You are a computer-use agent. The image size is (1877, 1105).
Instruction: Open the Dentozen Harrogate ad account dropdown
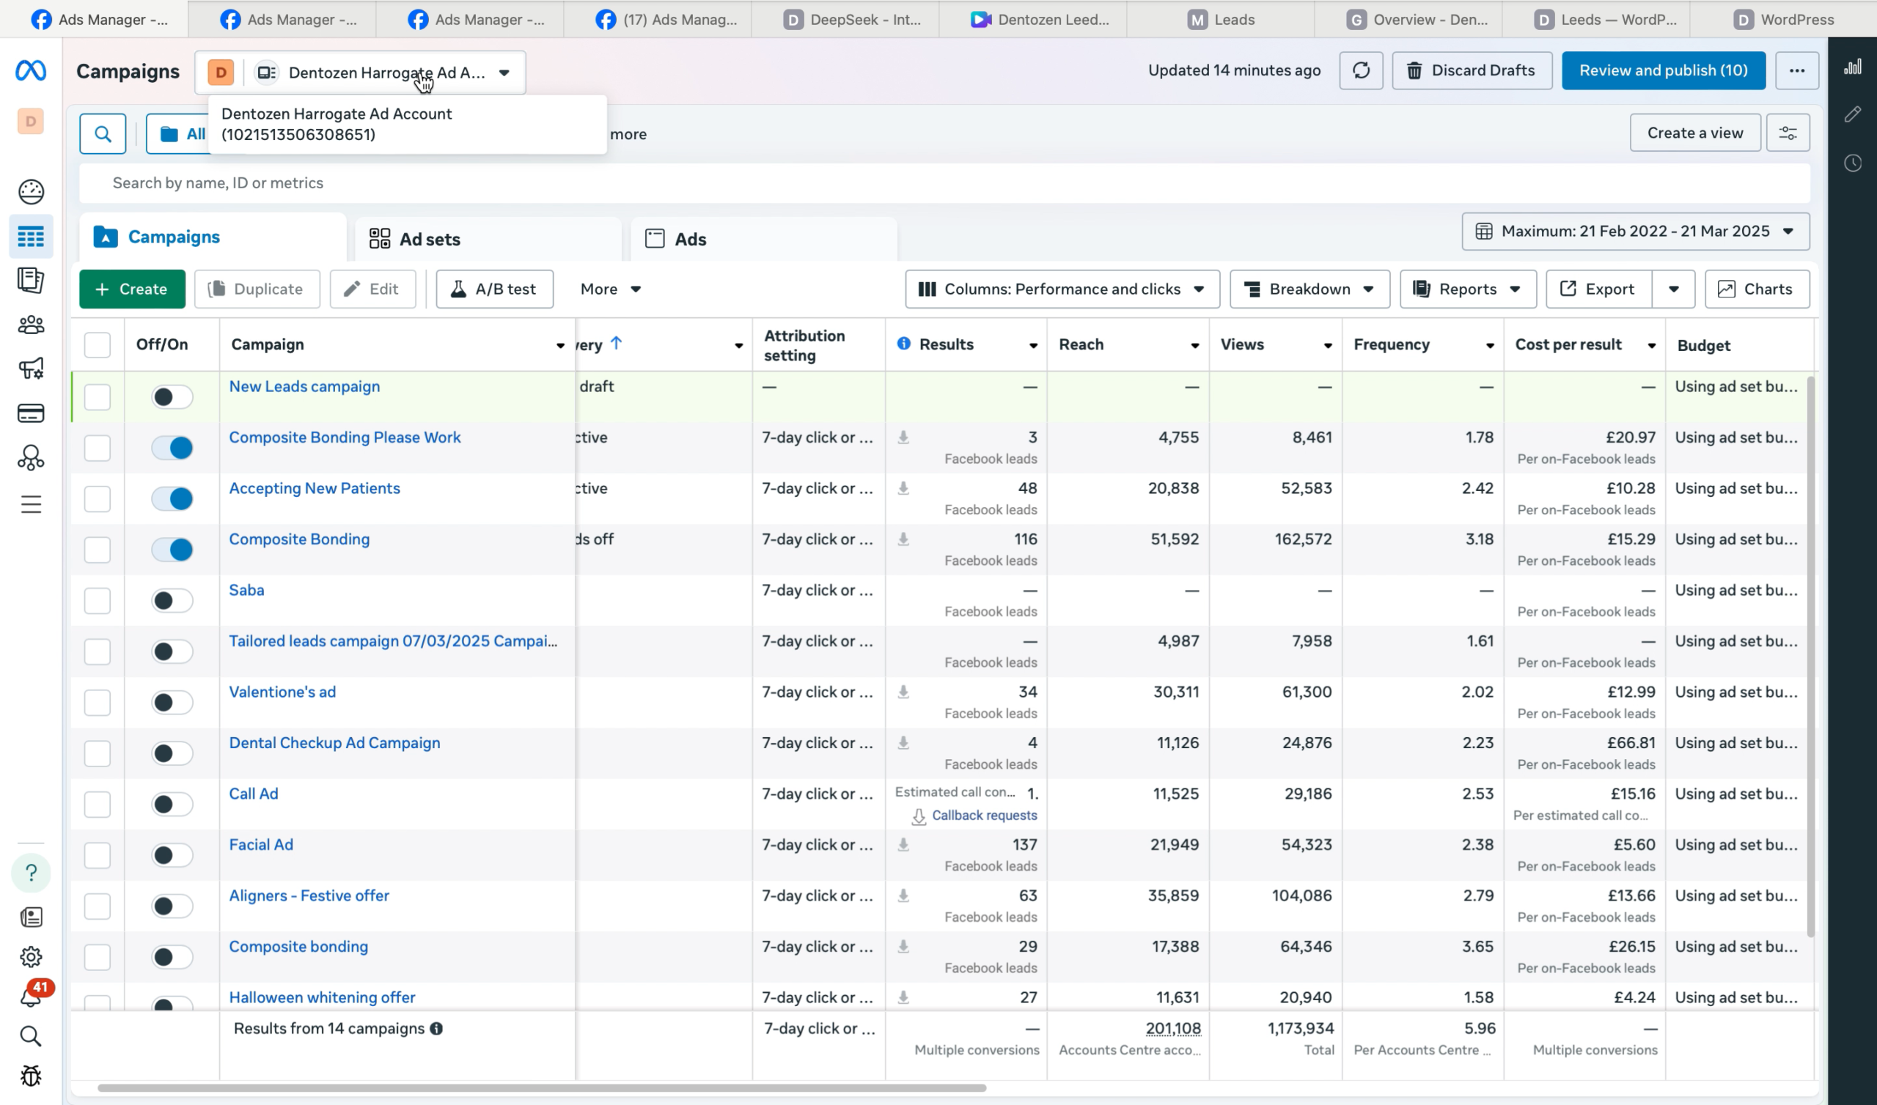(361, 73)
